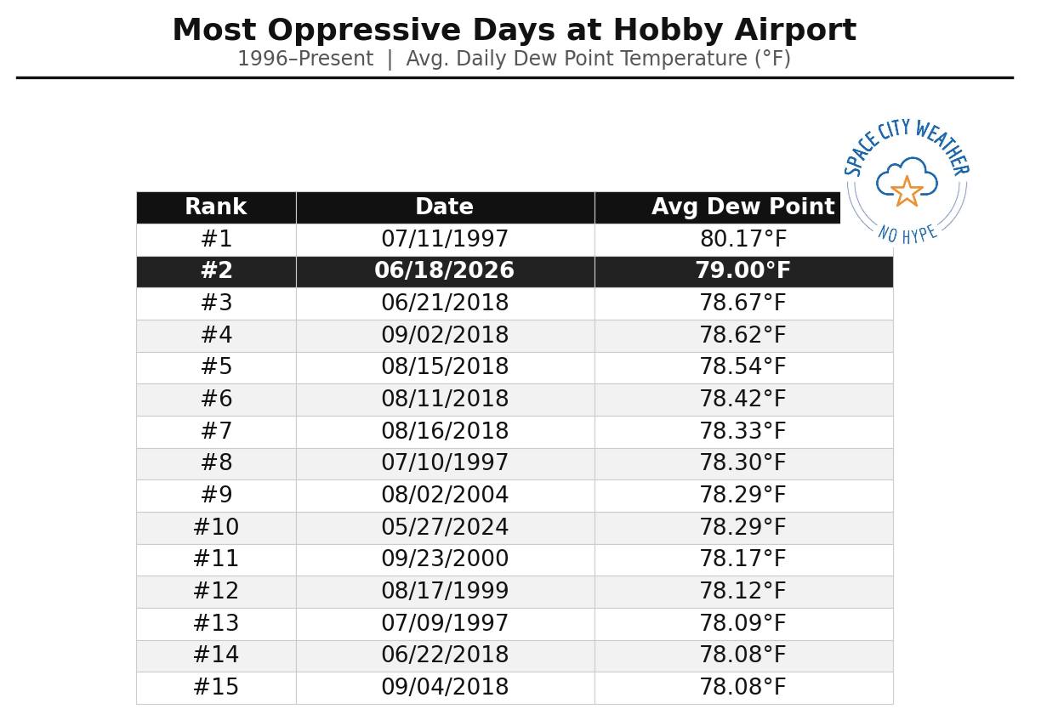Click the 05/27/2024 date cell

[x=445, y=528]
